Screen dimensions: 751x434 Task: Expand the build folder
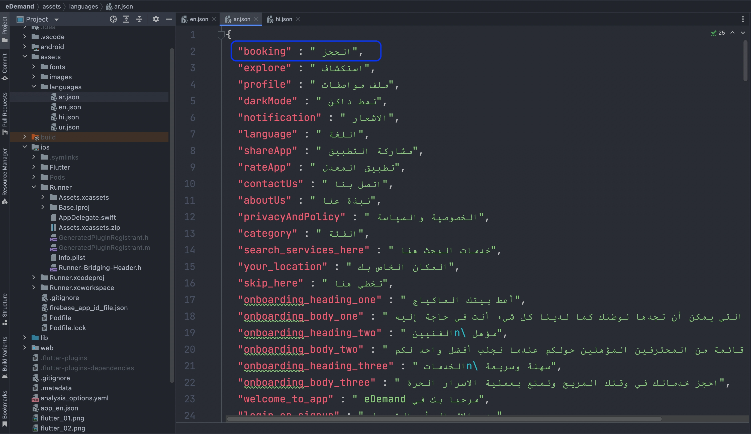[25, 137]
